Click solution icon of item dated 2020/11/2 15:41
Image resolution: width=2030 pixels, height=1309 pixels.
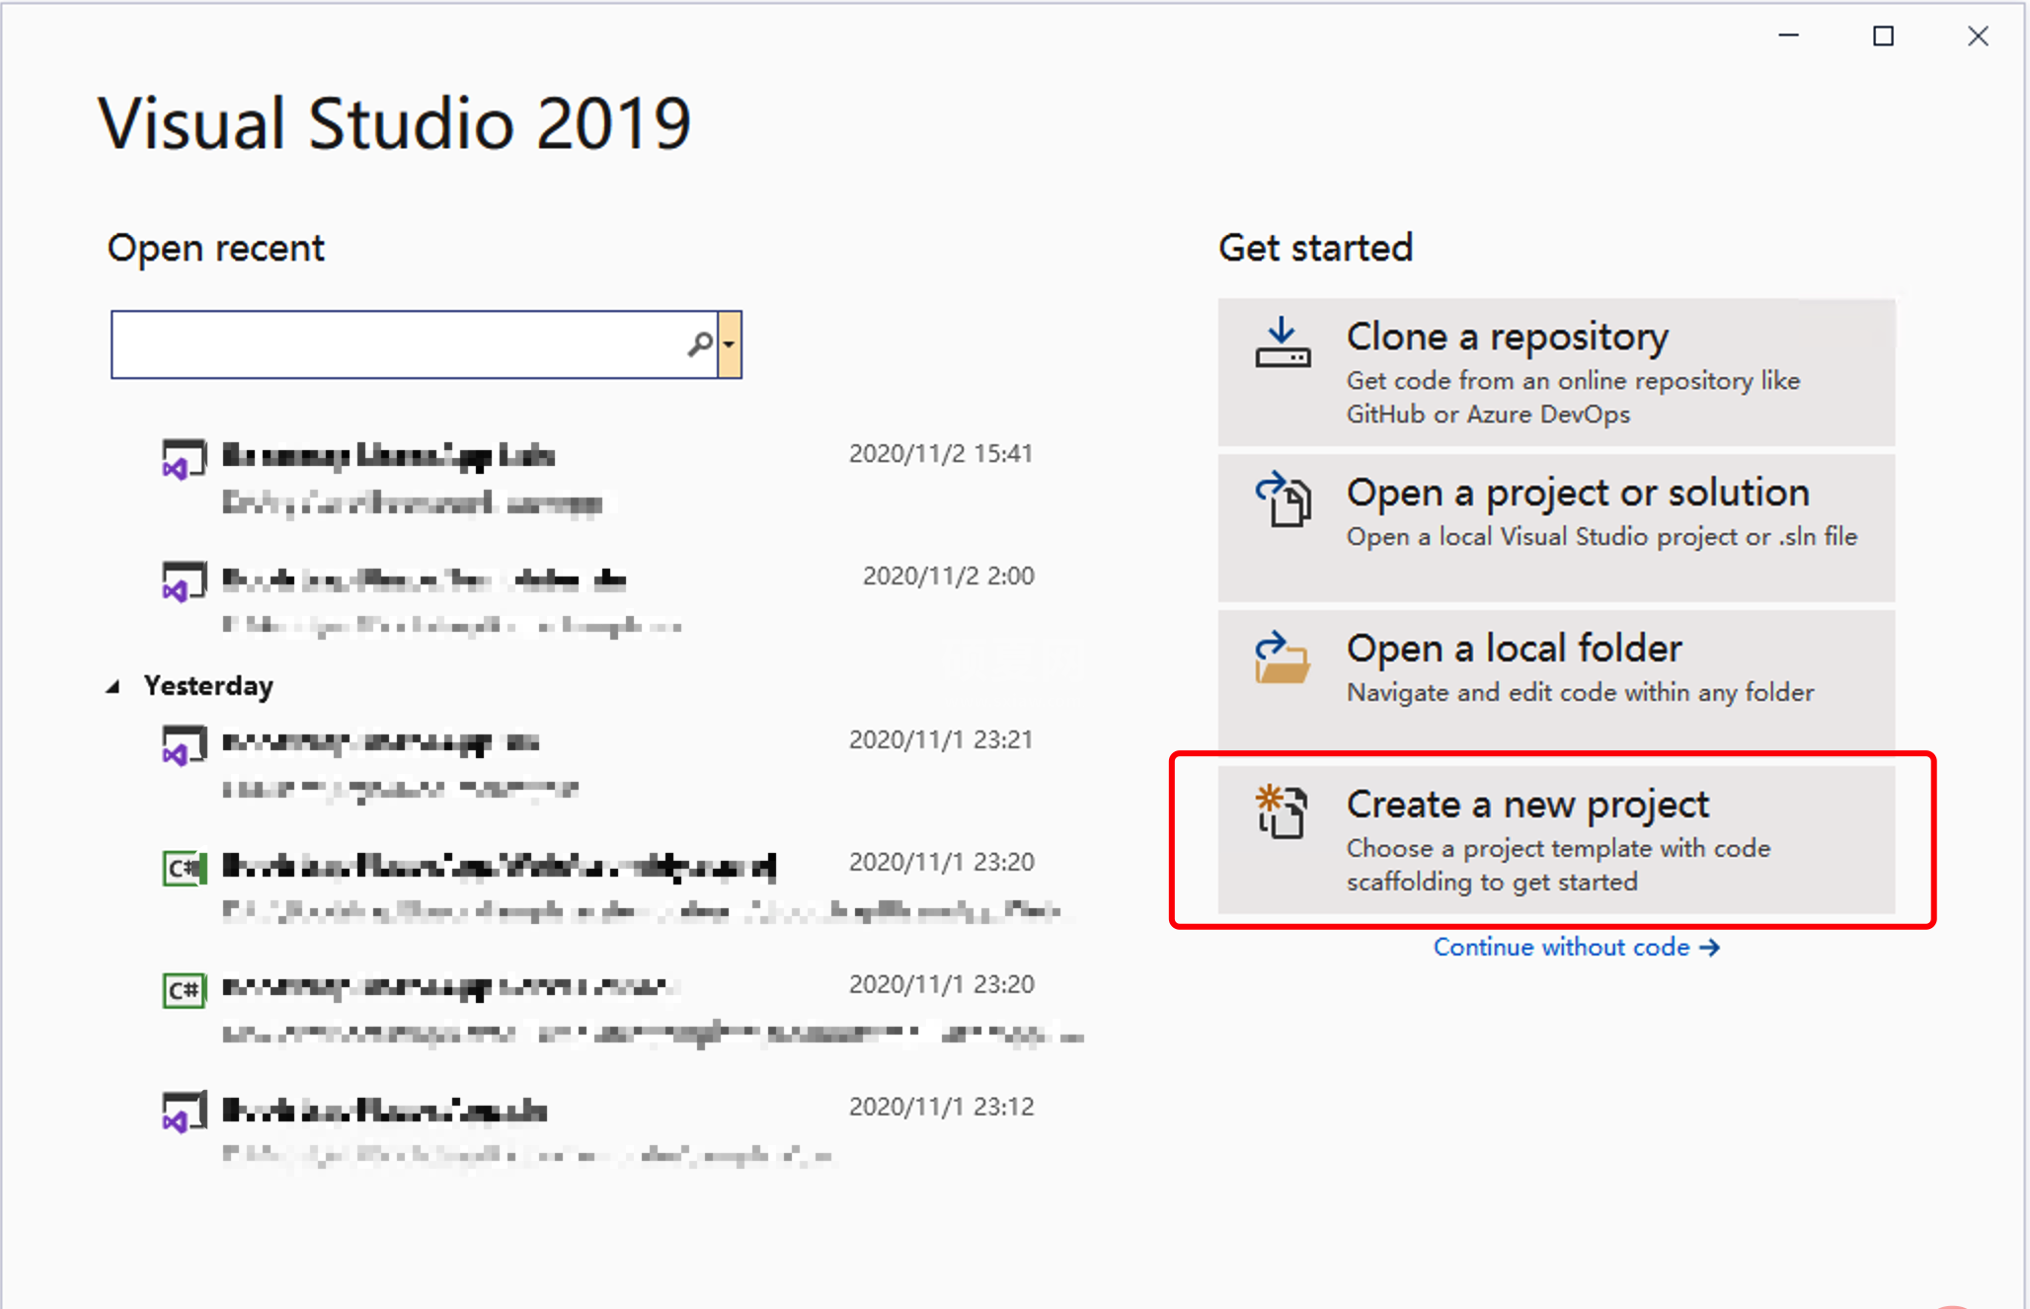click(184, 459)
